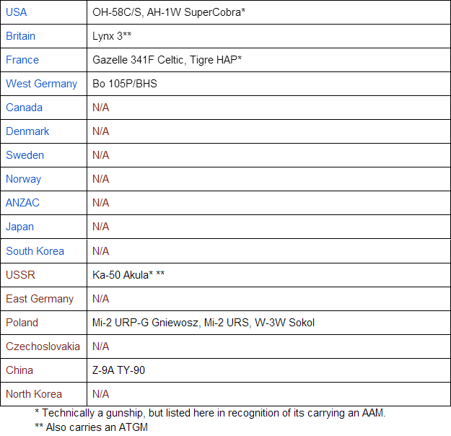This screenshot has height=436, width=451.
Task: Open the China link
Action: pos(19,370)
